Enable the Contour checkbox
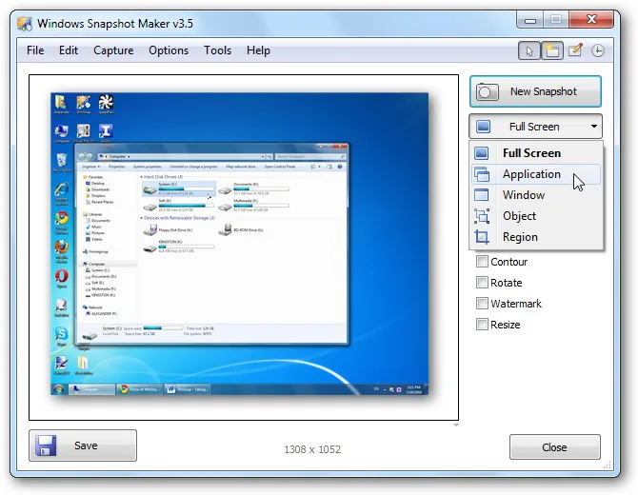Screen dimensions: 638x495 pyautogui.click(x=482, y=261)
